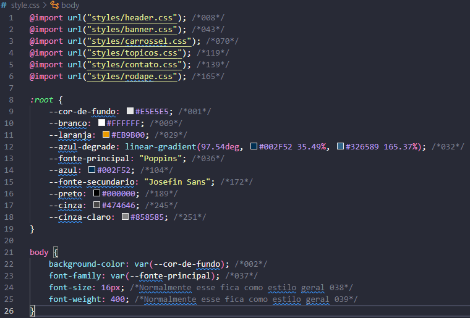This screenshot has width=470, height=318.
Task: Select style.css in the breadcrumb
Action: [x=25, y=6]
